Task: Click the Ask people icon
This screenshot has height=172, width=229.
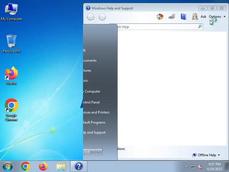Action: 195,17
